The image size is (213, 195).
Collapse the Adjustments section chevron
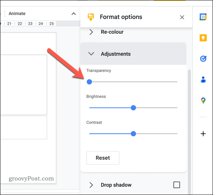click(91, 54)
